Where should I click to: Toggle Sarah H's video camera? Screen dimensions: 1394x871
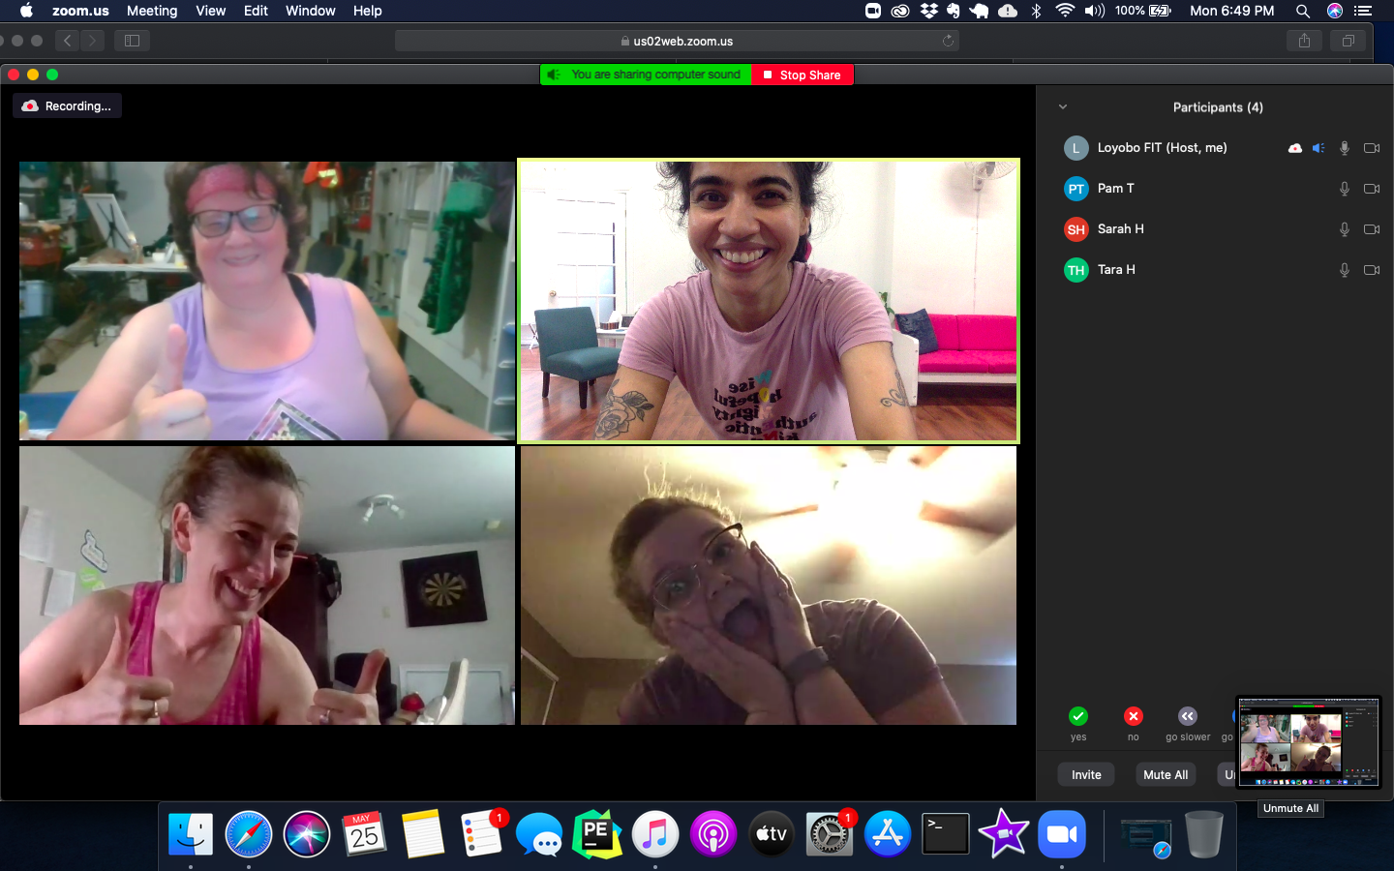click(x=1371, y=229)
